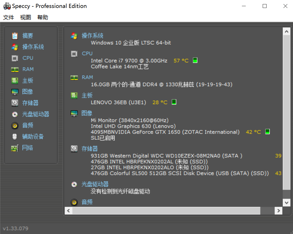Click the 网络 network card icon in sidebar
The image size is (293, 234).
[x=15, y=148]
